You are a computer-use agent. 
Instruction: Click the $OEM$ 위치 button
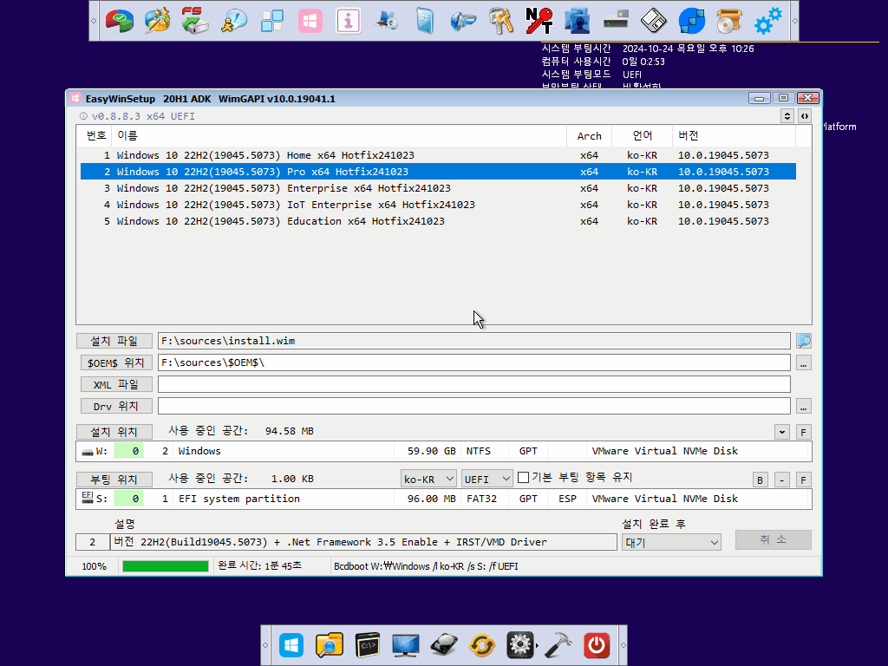(116, 362)
